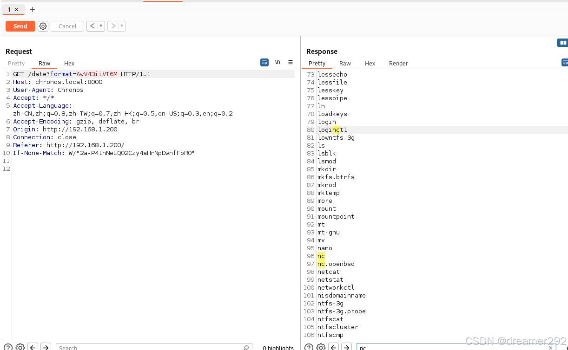Click the 'Request' panel heading

pyautogui.click(x=19, y=52)
